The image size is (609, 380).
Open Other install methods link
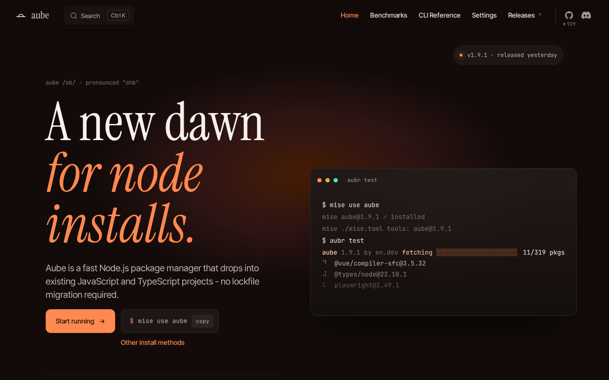(x=153, y=342)
